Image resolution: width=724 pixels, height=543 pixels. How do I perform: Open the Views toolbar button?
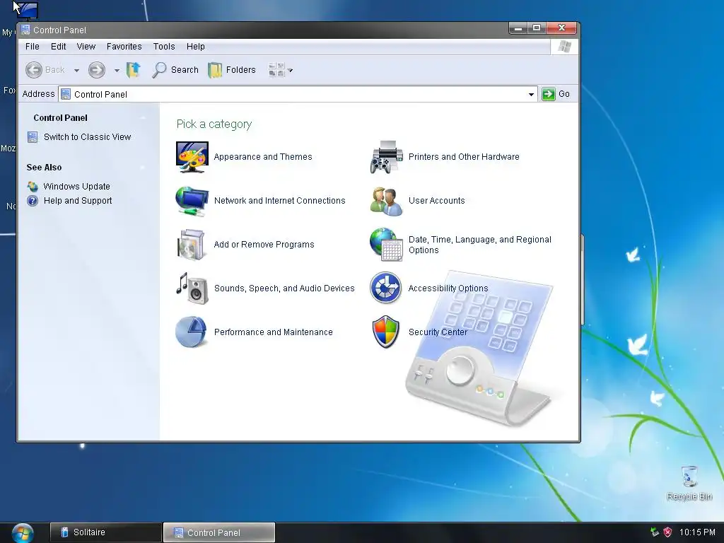tap(276, 70)
